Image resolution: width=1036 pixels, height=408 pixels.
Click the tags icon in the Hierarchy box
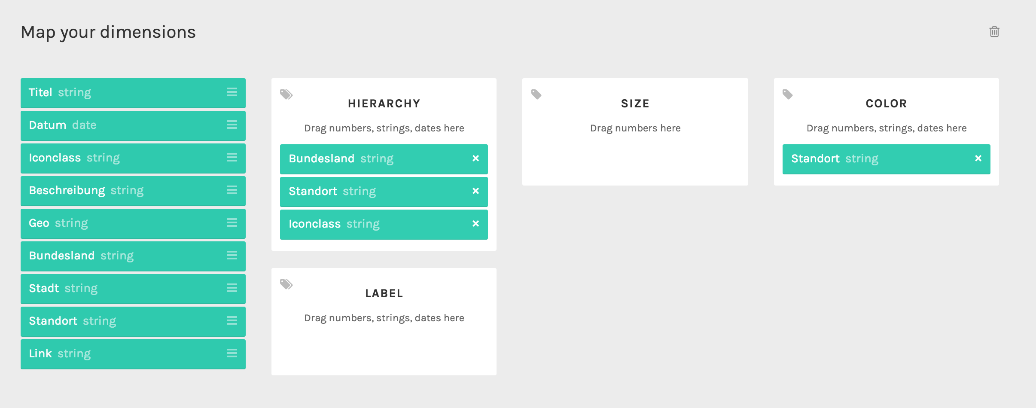tap(286, 94)
